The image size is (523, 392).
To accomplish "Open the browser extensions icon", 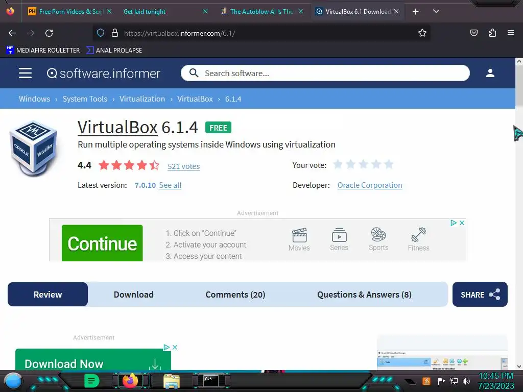I will (492, 33).
